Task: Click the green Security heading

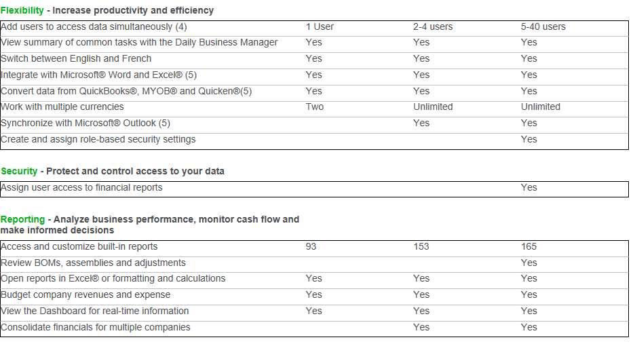Action: pyautogui.click(x=19, y=171)
